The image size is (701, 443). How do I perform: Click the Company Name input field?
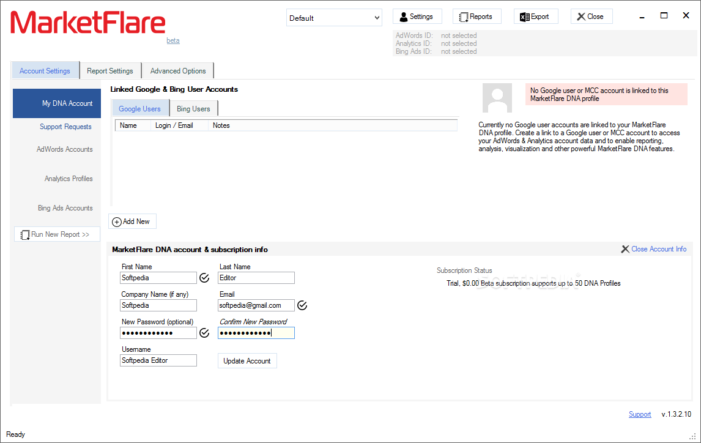click(158, 305)
